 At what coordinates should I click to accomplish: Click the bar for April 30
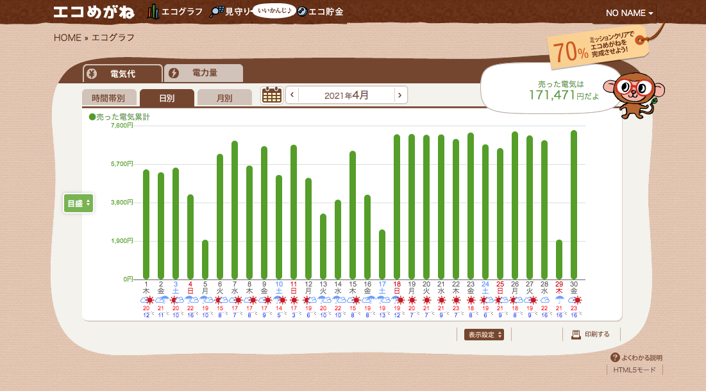[x=574, y=204]
